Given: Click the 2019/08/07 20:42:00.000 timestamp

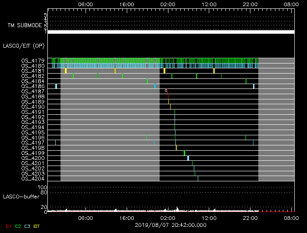Looking at the screenshot, I should (x=171, y=224).
